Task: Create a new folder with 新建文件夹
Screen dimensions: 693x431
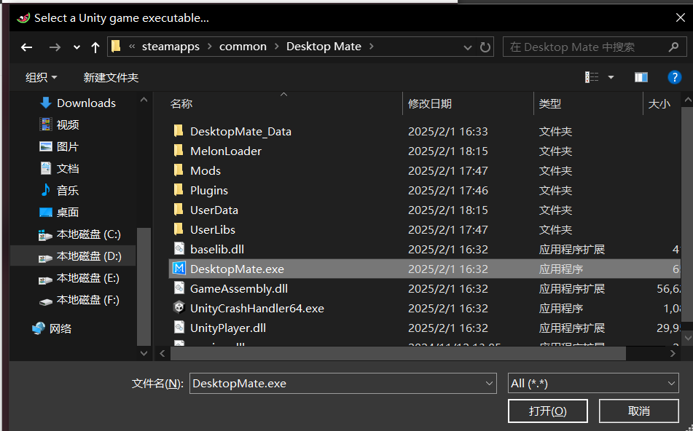Action: [111, 78]
